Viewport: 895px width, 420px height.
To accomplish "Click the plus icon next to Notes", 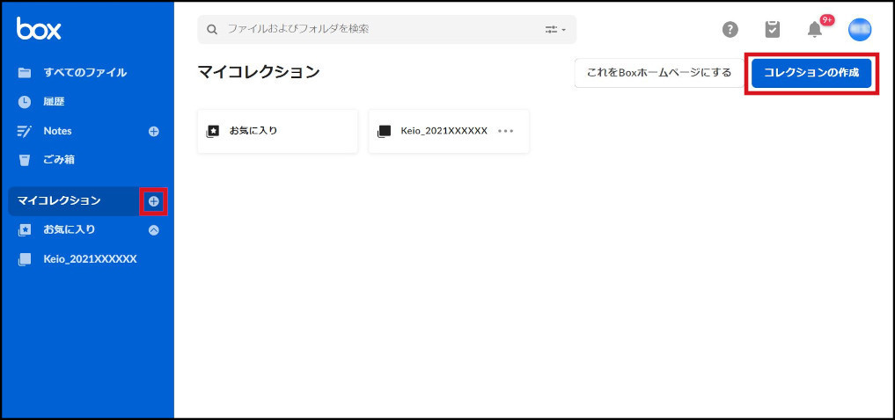I will 153,131.
